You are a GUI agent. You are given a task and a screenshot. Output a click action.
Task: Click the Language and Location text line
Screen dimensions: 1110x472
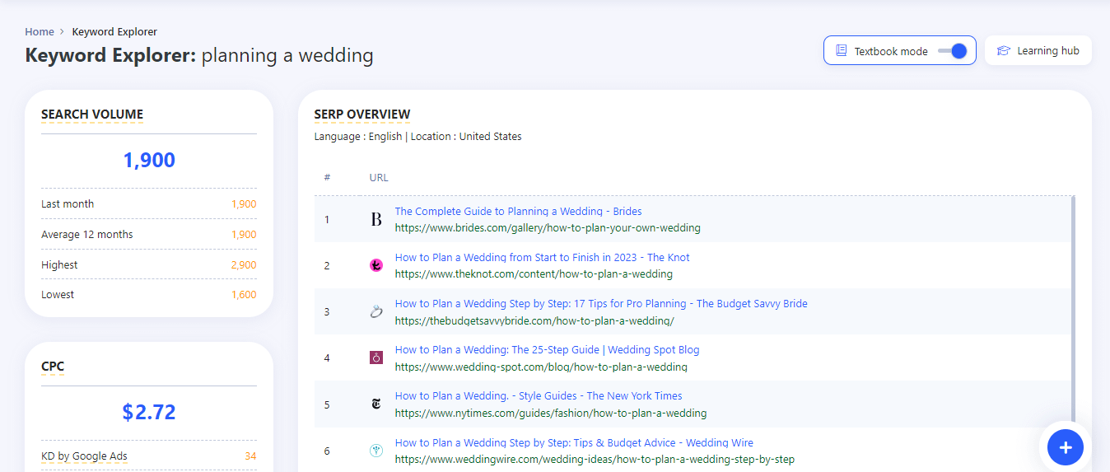[418, 137]
